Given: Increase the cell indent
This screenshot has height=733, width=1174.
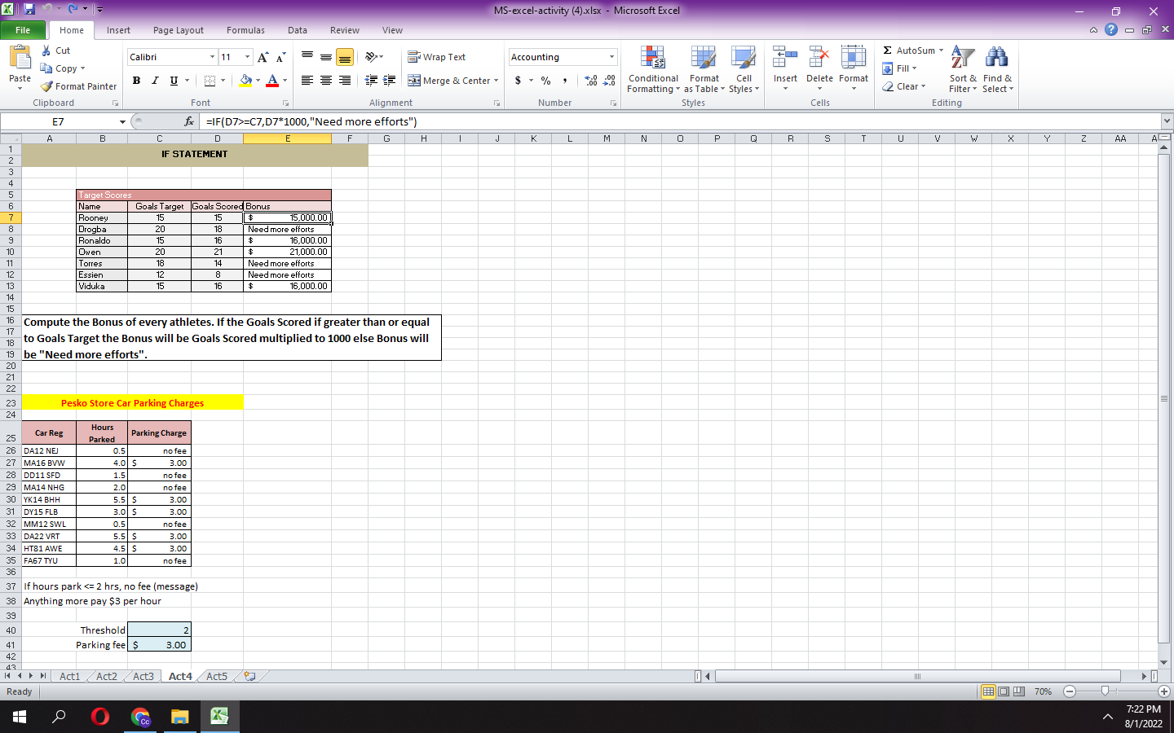Looking at the screenshot, I should 390,81.
